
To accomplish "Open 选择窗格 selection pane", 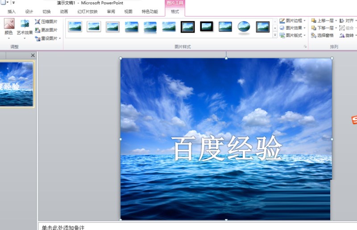I will pyautogui.click(x=322, y=35).
